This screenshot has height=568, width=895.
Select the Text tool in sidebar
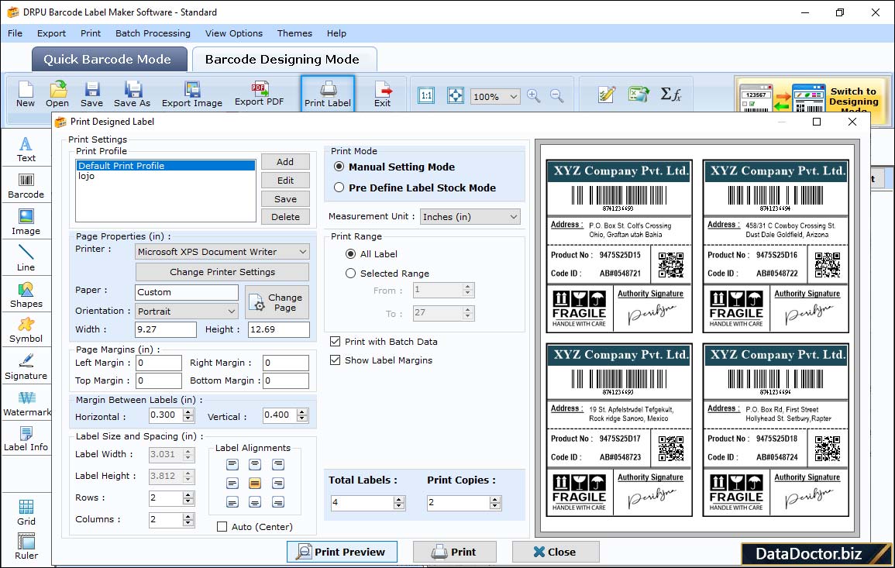26,150
